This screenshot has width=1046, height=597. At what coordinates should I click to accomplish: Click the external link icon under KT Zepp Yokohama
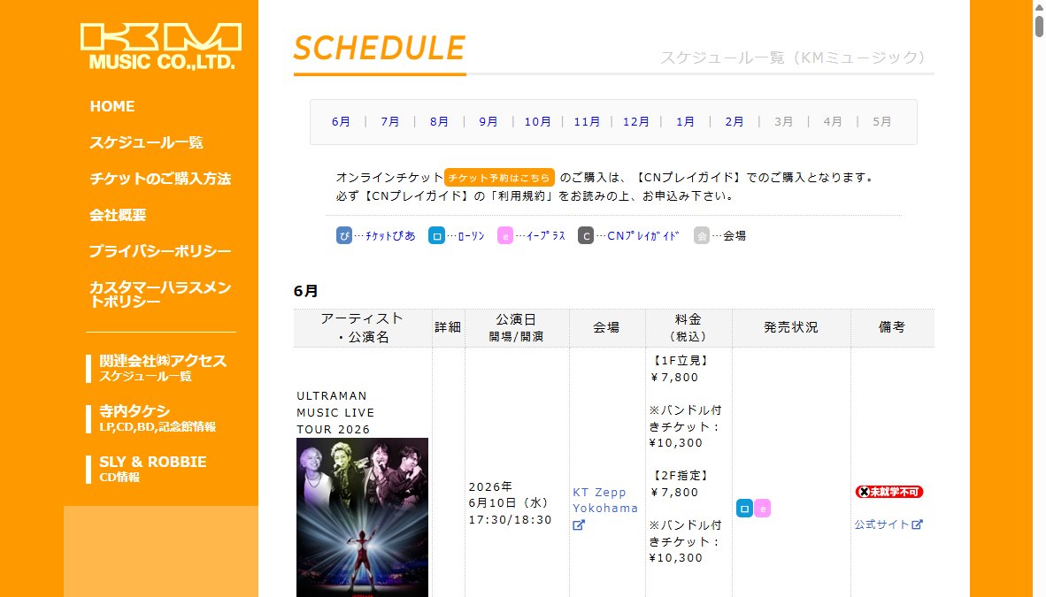click(x=579, y=525)
